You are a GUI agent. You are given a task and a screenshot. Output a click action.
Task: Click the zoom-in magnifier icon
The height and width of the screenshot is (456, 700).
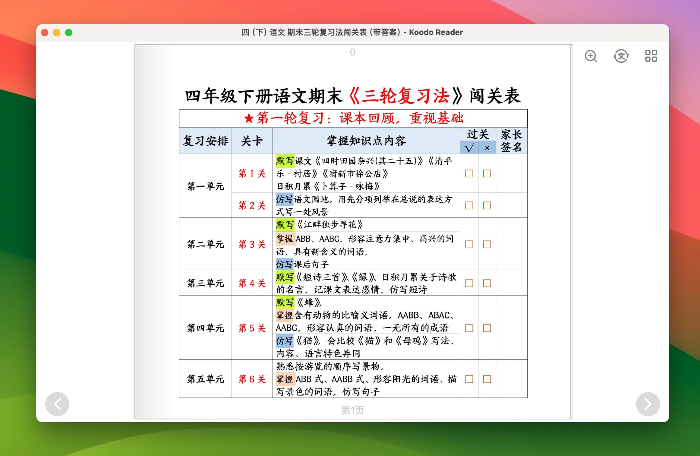pyautogui.click(x=591, y=56)
